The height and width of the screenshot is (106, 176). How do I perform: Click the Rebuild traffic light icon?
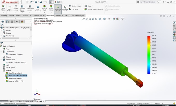click(x=55, y=2)
